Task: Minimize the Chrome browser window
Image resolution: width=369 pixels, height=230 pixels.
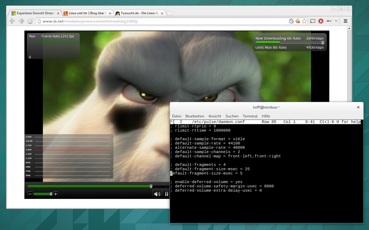Action: (x=334, y=9)
